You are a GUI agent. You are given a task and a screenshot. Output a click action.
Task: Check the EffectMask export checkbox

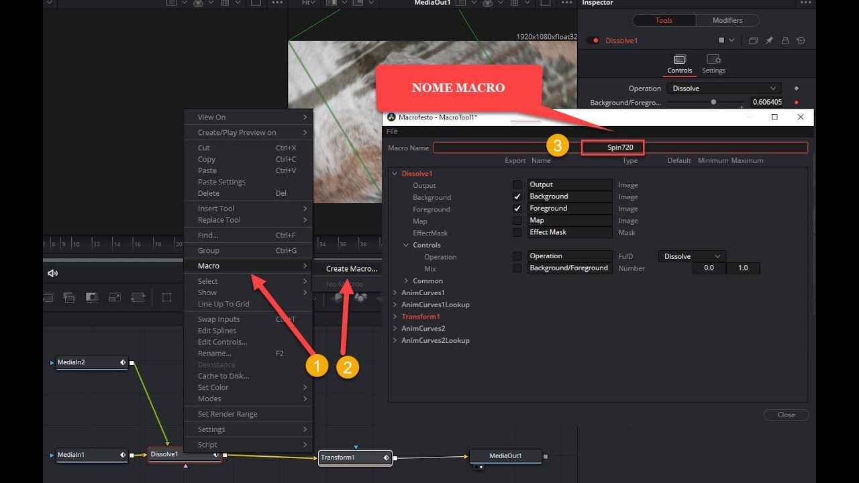pyautogui.click(x=517, y=233)
